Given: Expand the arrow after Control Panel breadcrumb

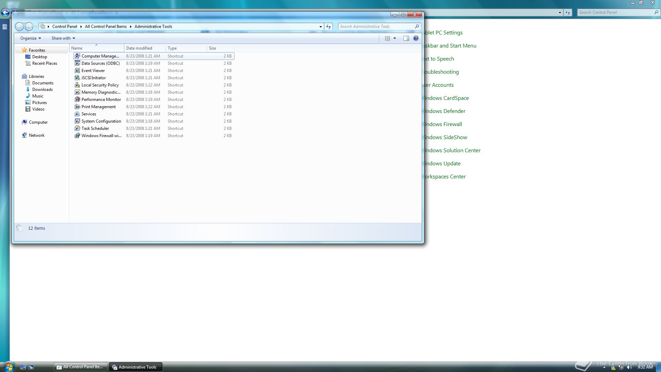Looking at the screenshot, I should (81, 27).
